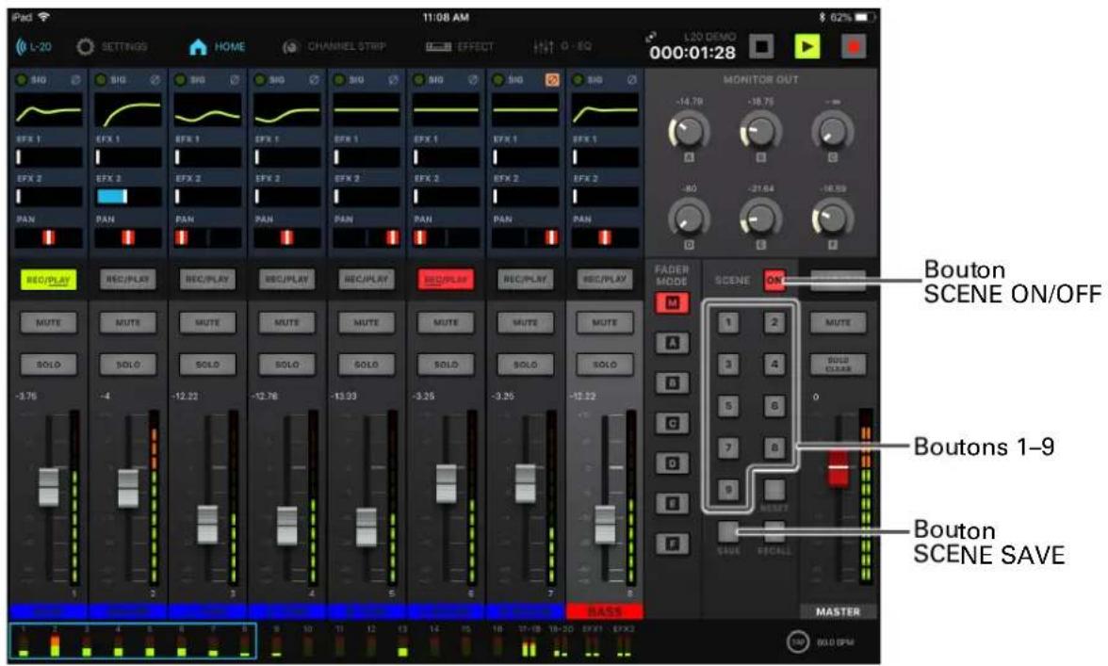1108x666 pixels.
Task: Open channel 8 EQ curve thumbnail
Action: (x=605, y=110)
